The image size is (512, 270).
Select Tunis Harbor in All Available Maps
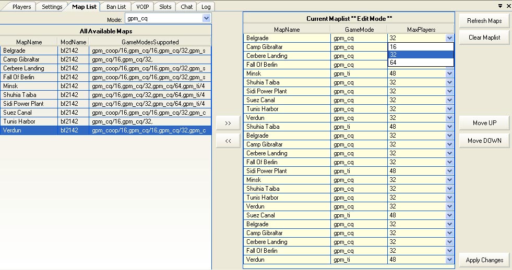(x=106, y=121)
